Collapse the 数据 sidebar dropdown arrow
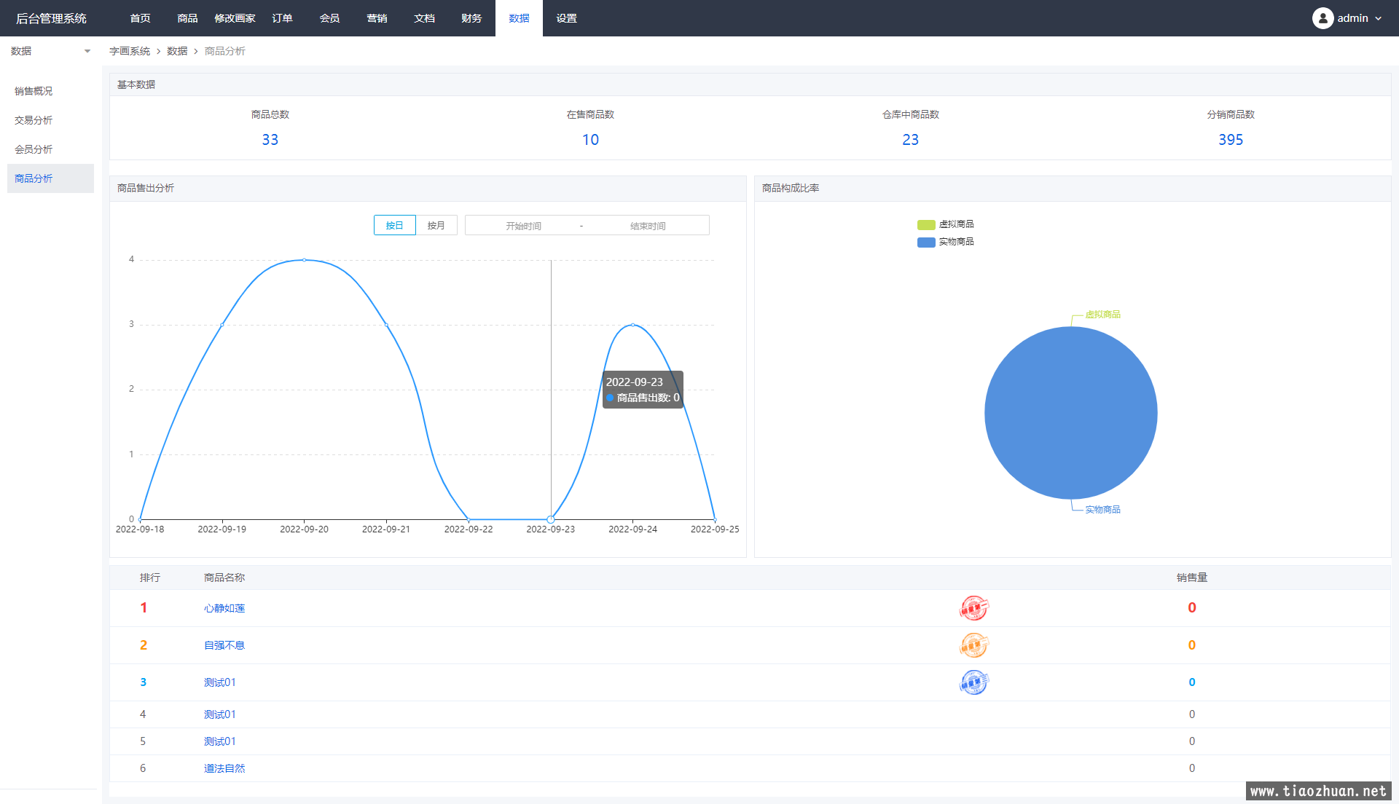This screenshot has height=804, width=1399. (87, 51)
